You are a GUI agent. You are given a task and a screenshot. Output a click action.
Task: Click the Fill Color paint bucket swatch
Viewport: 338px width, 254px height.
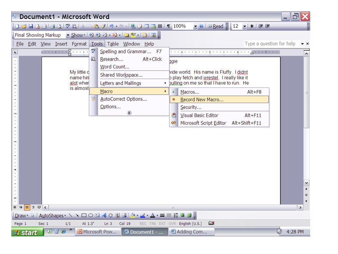133,215
